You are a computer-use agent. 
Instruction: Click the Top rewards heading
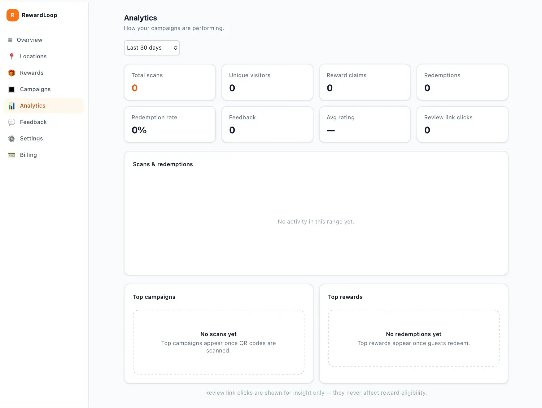[345, 297]
